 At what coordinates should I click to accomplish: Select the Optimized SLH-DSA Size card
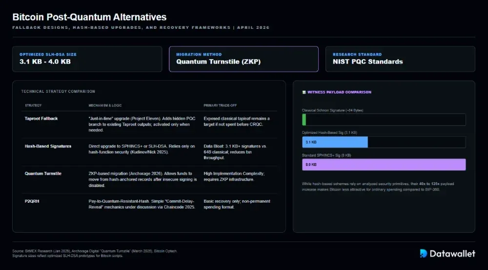pyautogui.click(x=87, y=59)
